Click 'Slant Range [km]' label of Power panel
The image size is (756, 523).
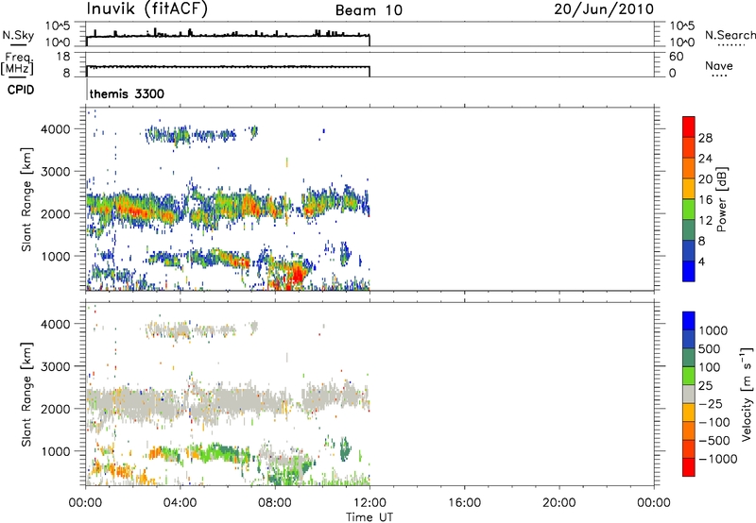click(x=26, y=199)
